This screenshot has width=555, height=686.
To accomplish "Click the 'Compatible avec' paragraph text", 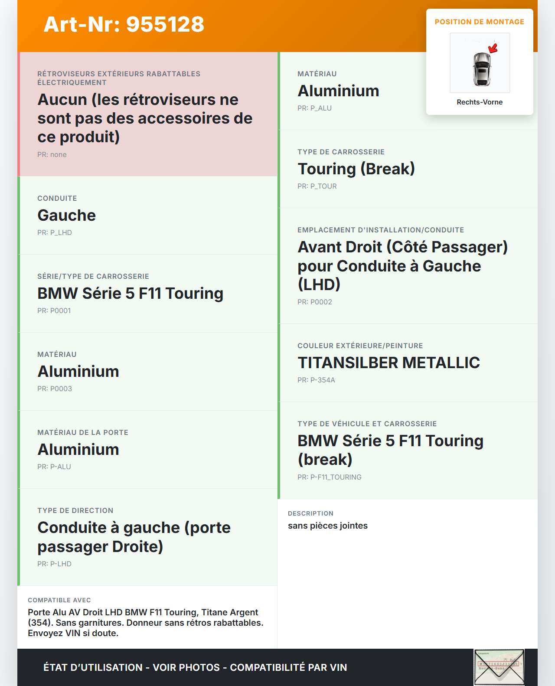I will (146, 623).
